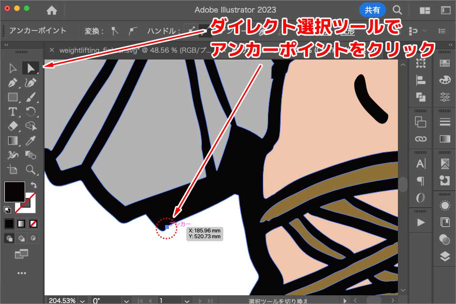Close the weightlifting SVG document tab
This screenshot has height=304, width=456.
click(x=52, y=50)
